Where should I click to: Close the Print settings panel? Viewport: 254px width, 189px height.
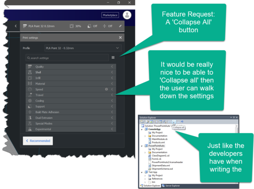[x=120, y=38]
